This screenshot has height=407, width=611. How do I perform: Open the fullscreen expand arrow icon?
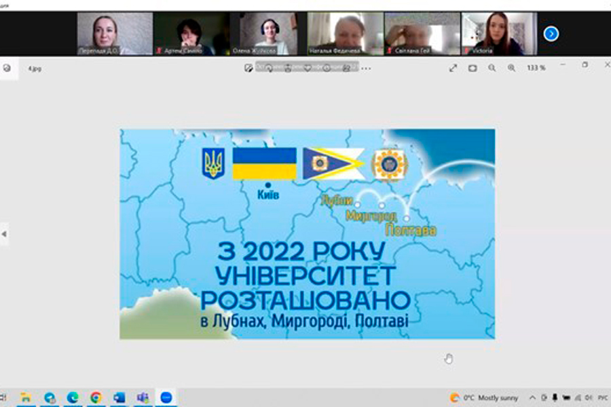(453, 67)
